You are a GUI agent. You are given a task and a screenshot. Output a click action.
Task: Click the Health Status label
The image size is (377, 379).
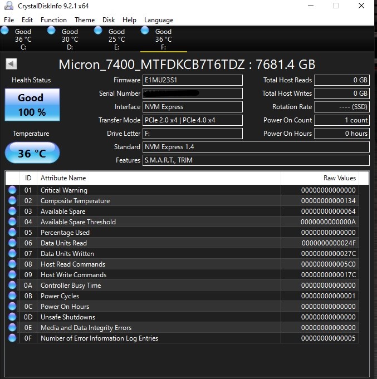[x=31, y=80]
